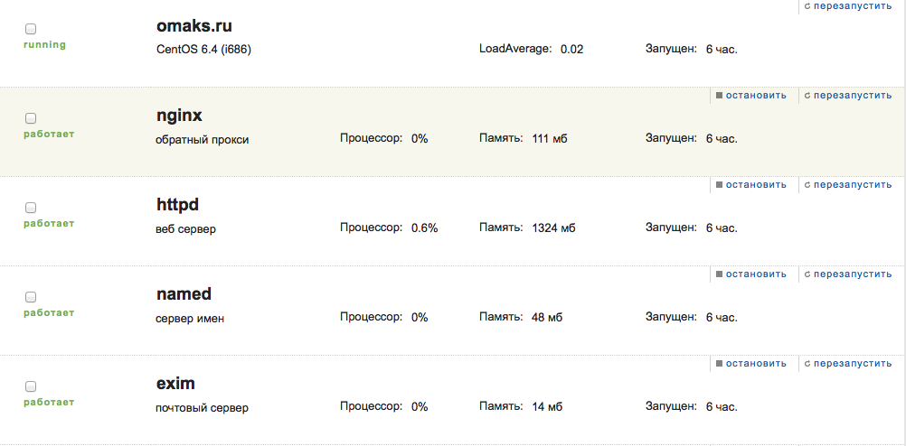Click the restart arrow icon for httpd
906x446 pixels.
pyautogui.click(x=807, y=185)
